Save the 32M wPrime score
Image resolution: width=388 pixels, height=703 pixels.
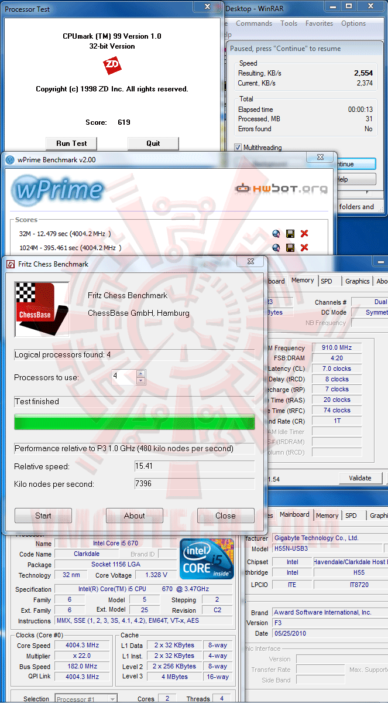pos(290,234)
